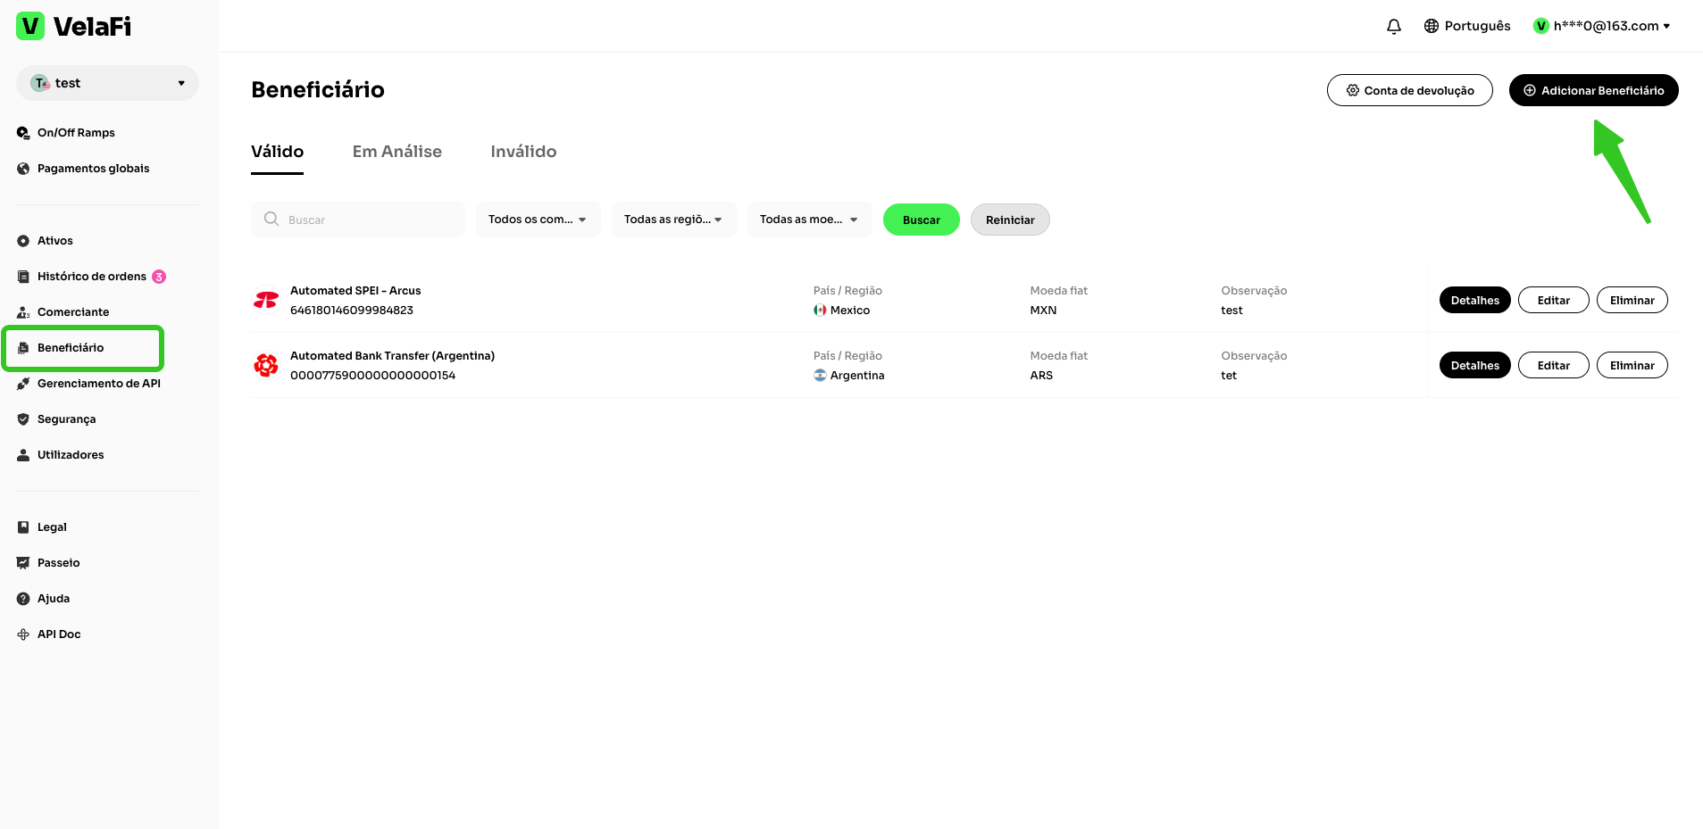The height and width of the screenshot is (829, 1703).
Task: Focus the Buscar search input field
Action: point(366,220)
